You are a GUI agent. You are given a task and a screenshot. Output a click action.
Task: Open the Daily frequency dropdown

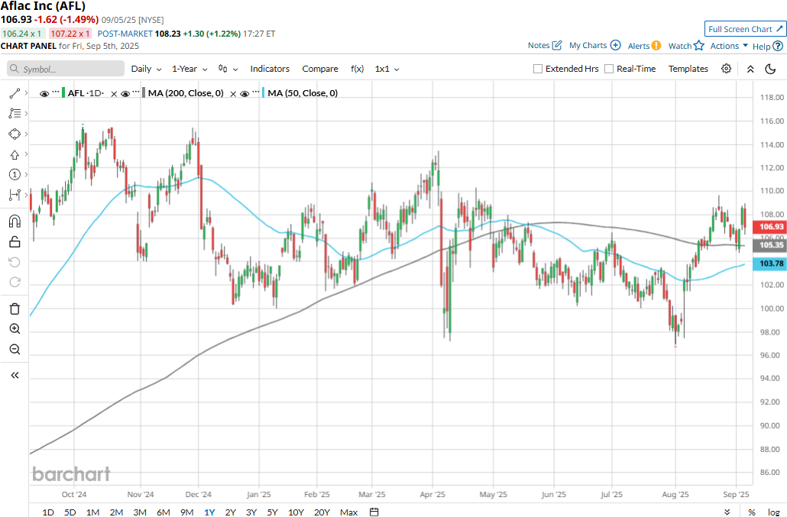(x=146, y=69)
